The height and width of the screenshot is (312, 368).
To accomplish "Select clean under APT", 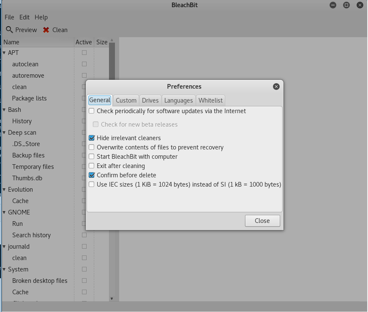I will (x=19, y=87).
